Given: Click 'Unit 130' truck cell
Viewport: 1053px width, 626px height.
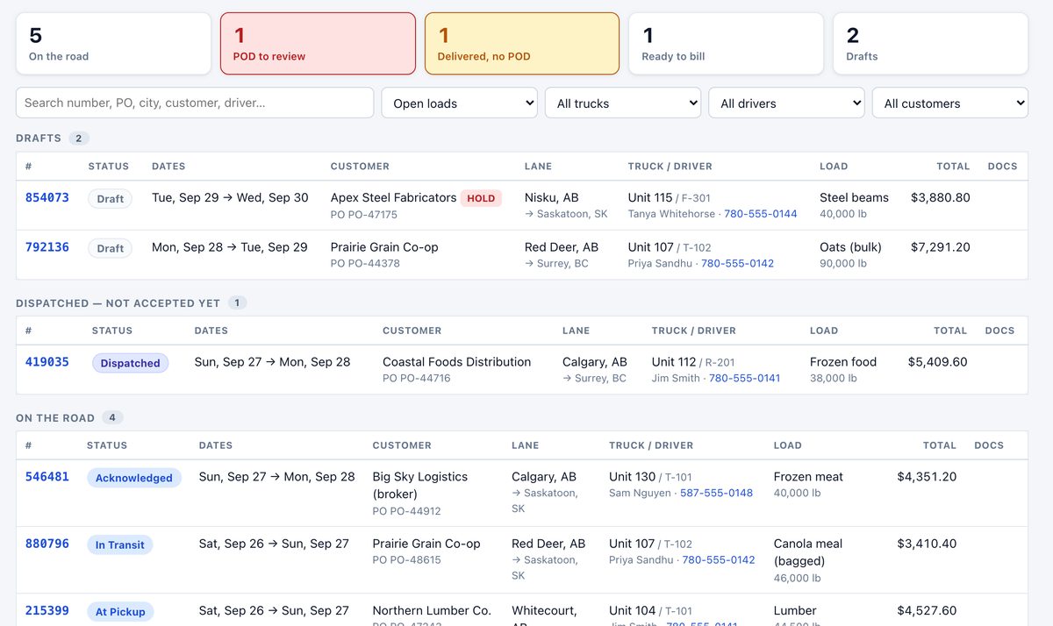Looking at the screenshot, I should [633, 476].
